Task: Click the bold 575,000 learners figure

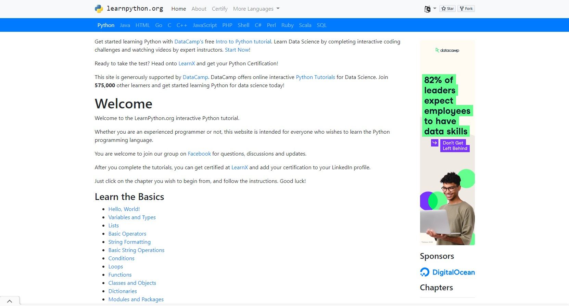Action: [x=105, y=85]
